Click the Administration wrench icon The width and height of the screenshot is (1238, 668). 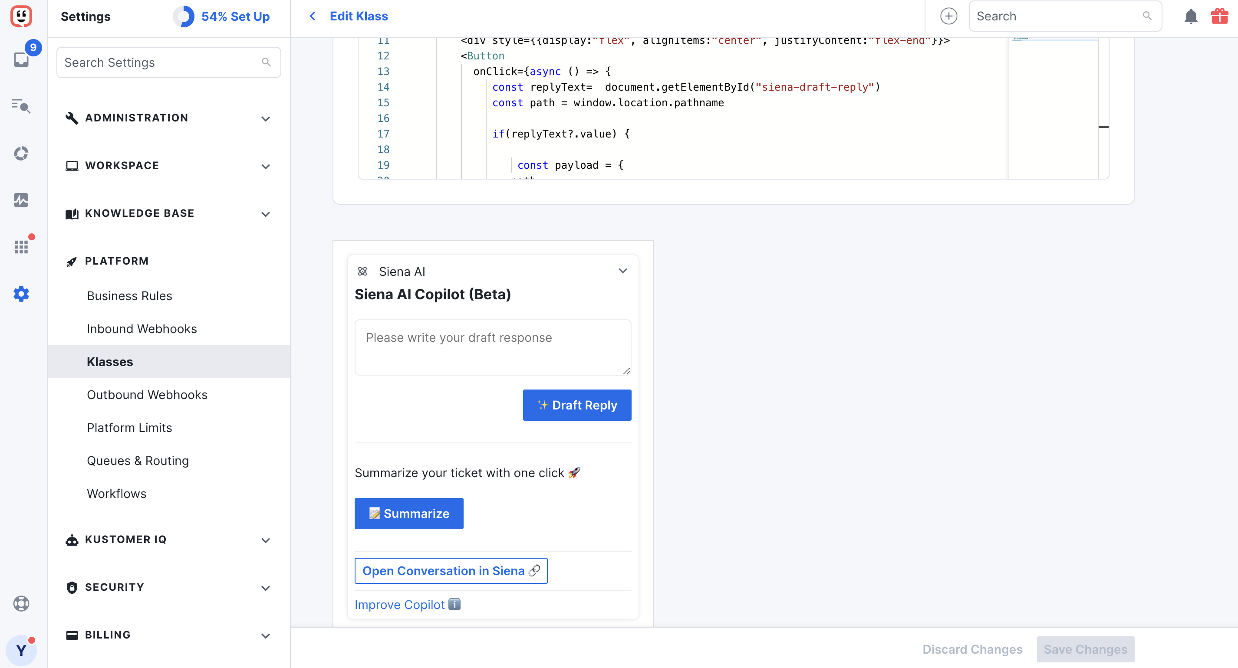click(72, 118)
